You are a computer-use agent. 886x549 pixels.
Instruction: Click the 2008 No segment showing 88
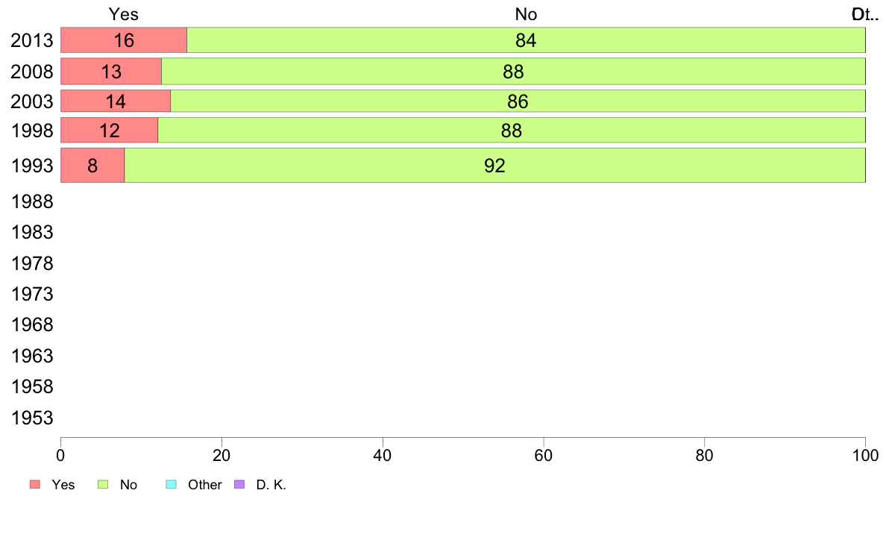(x=514, y=72)
